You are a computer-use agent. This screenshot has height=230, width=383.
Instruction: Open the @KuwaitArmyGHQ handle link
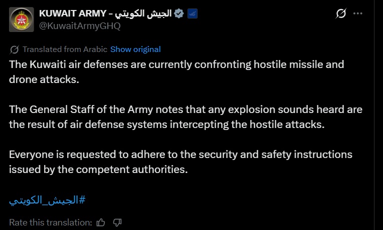(80, 26)
